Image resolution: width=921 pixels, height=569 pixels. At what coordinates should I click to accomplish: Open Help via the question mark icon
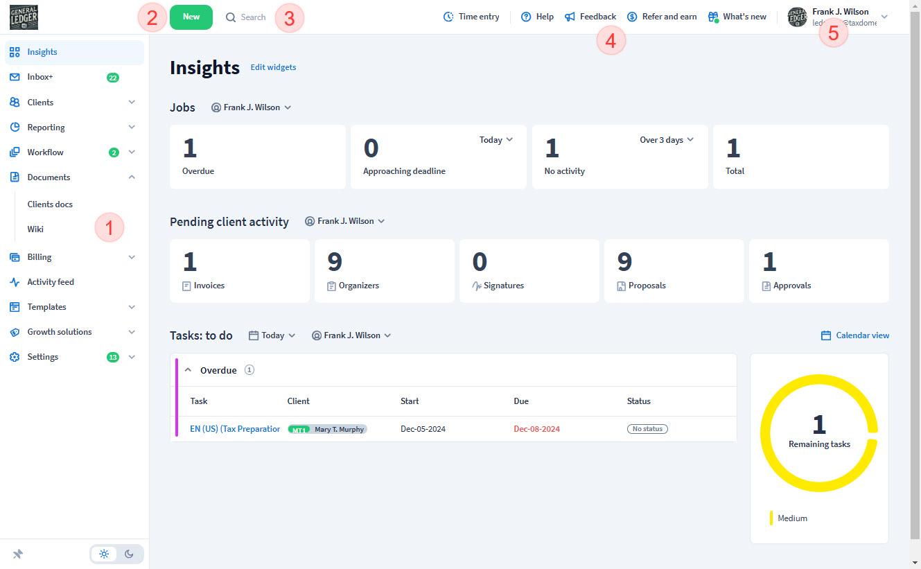coord(526,17)
